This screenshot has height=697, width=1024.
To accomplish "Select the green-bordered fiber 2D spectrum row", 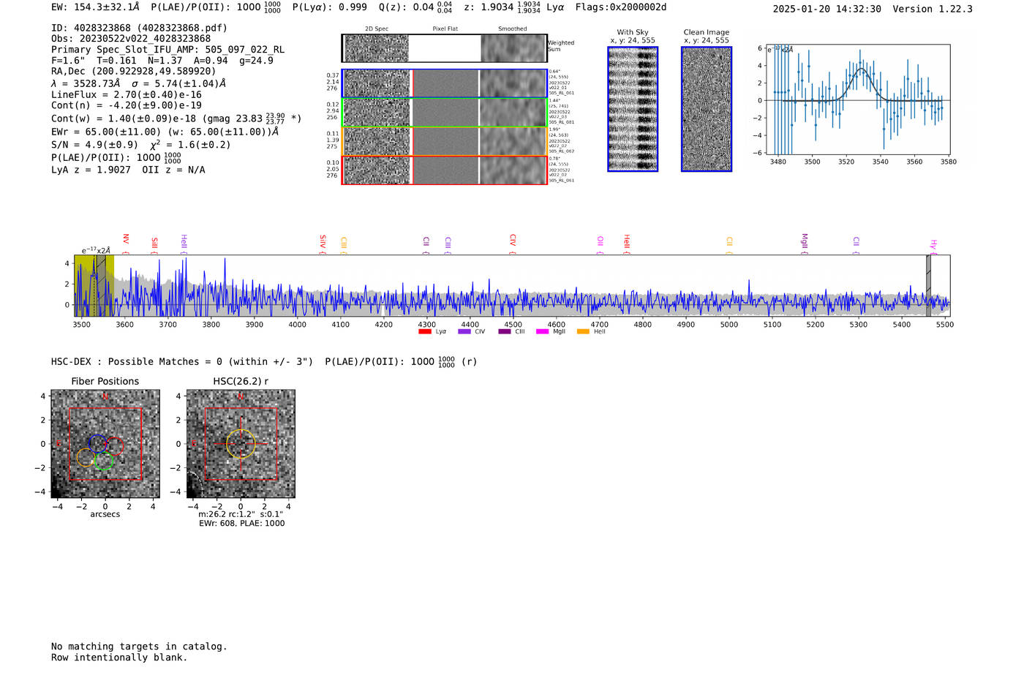I will pos(445,113).
